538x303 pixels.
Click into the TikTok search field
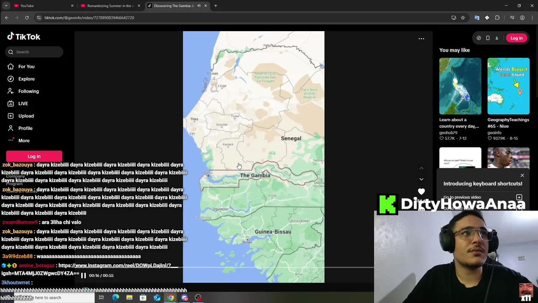pos(34,52)
